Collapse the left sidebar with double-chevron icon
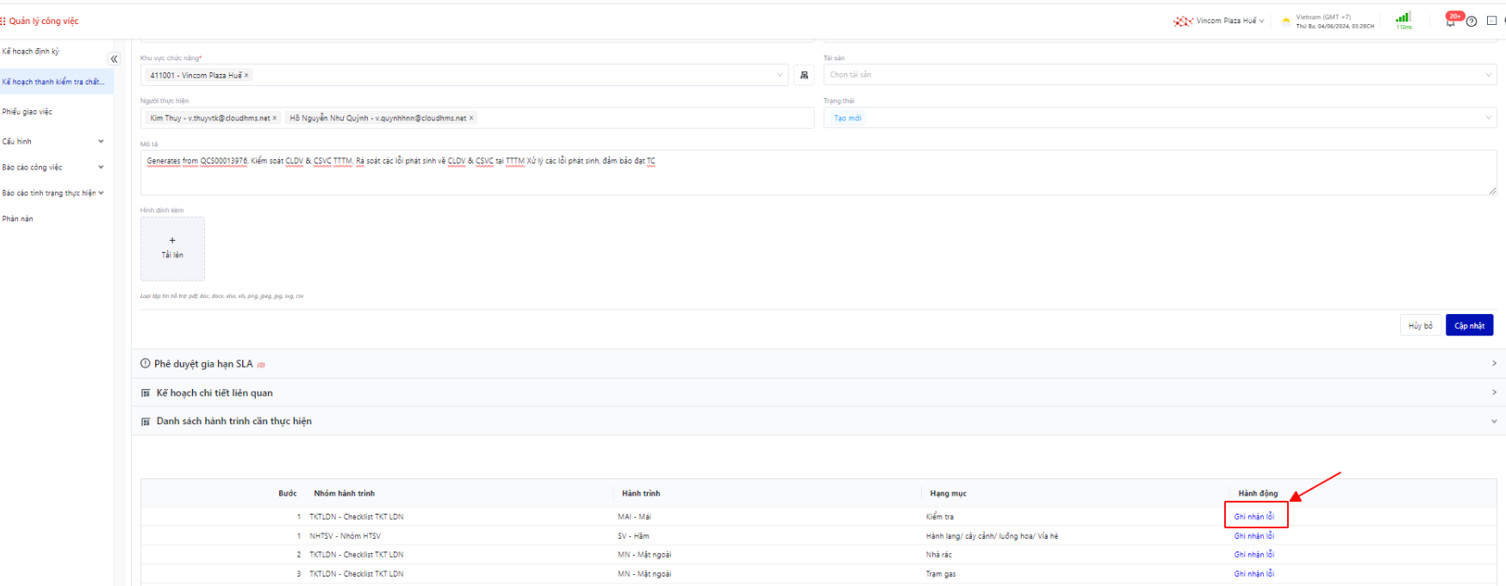 point(114,59)
